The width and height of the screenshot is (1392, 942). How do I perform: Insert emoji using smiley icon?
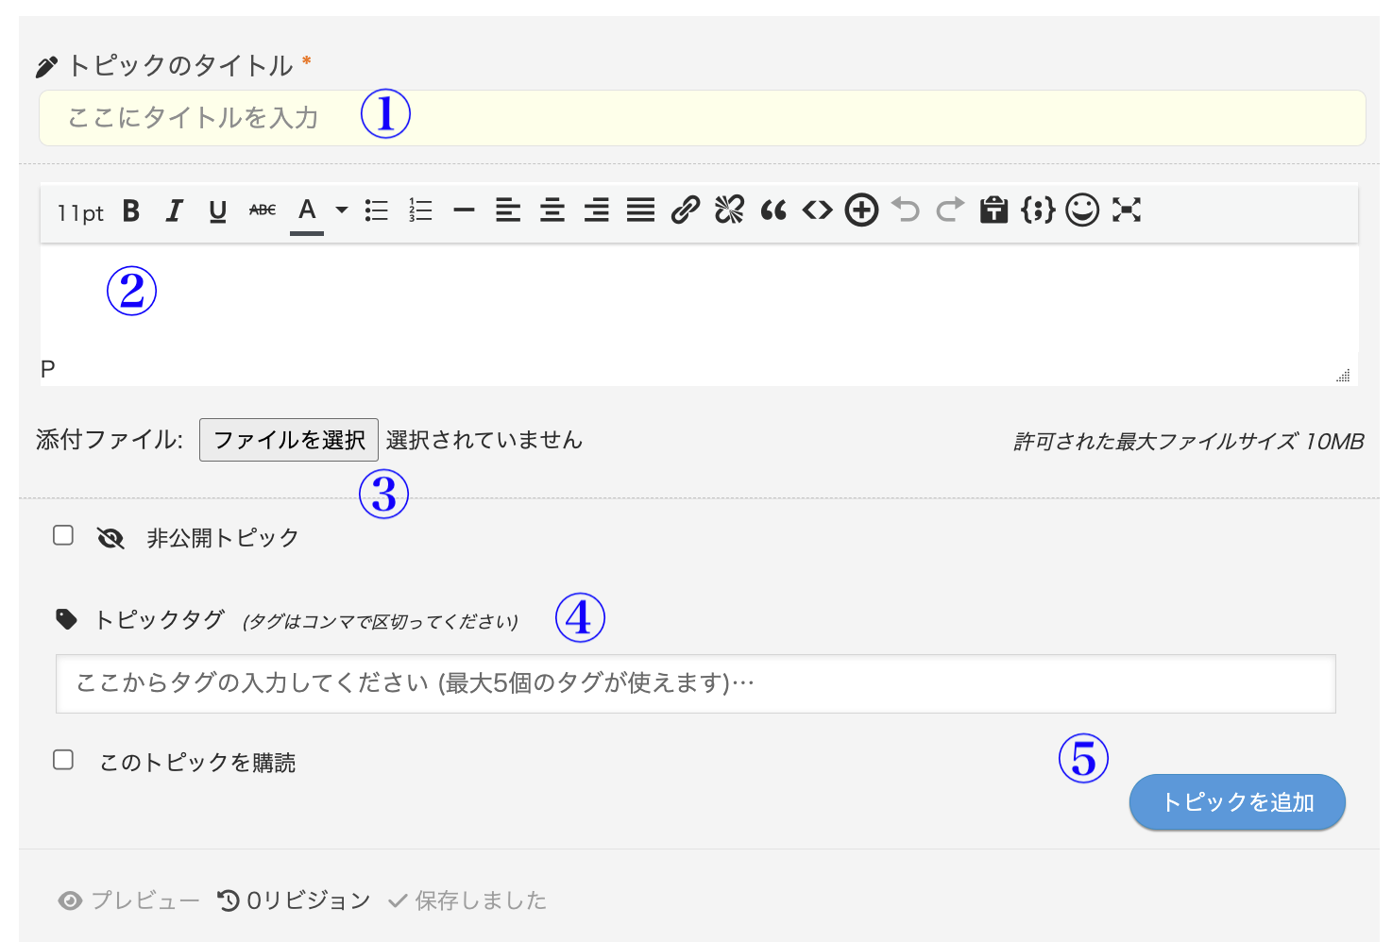point(1082,210)
